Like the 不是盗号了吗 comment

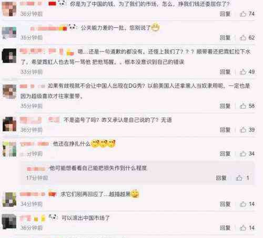243,130
